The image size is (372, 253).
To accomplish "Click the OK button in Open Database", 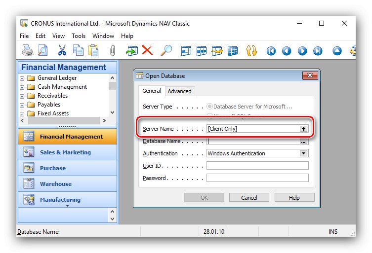I will tap(204, 198).
